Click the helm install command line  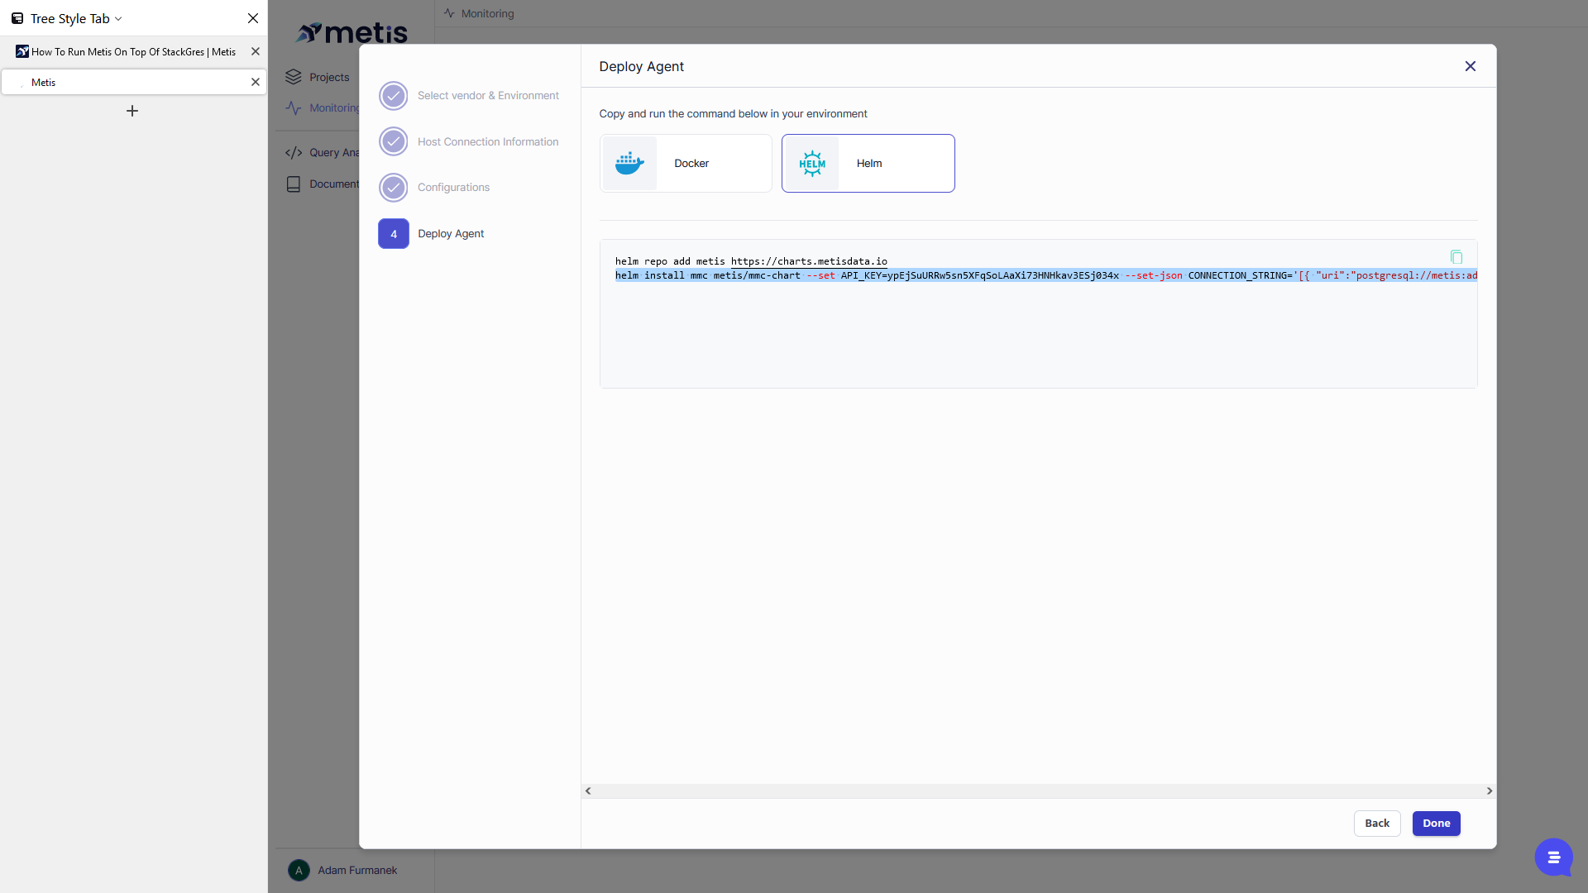click(1046, 275)
